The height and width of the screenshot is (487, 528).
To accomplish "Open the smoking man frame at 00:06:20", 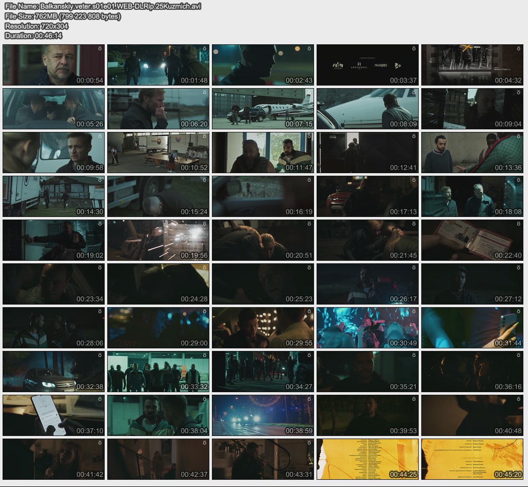I will pyautogui.click(x=158, y=109).
